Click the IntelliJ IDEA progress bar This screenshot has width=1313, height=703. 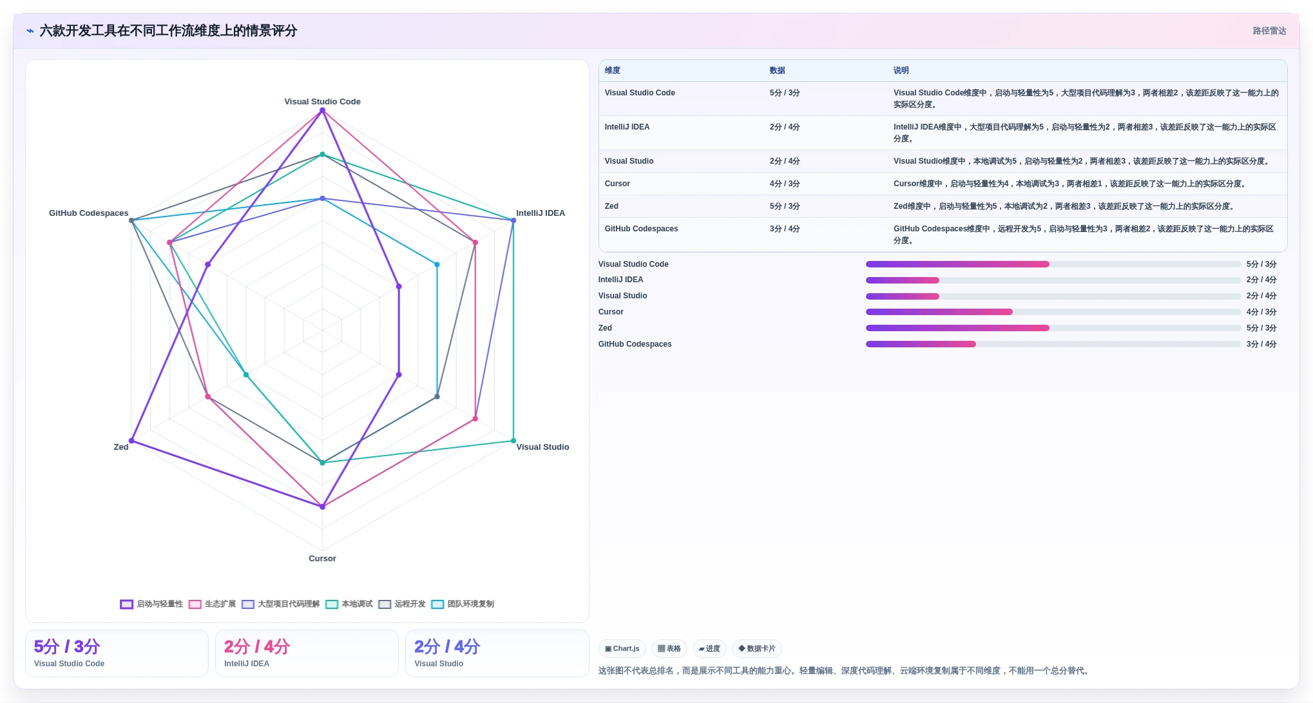(x=1053, y=280)
